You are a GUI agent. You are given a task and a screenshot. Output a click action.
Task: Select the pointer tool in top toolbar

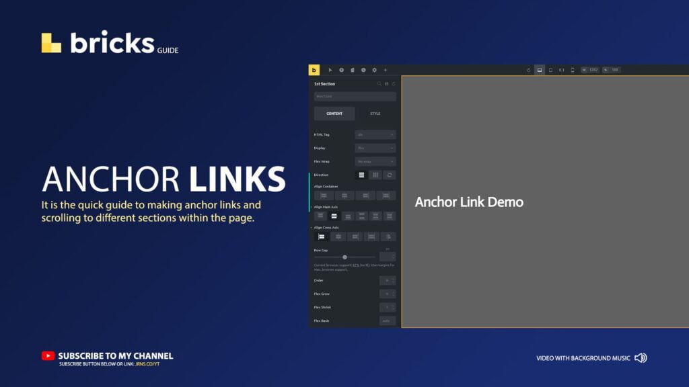tap(330, 70)
